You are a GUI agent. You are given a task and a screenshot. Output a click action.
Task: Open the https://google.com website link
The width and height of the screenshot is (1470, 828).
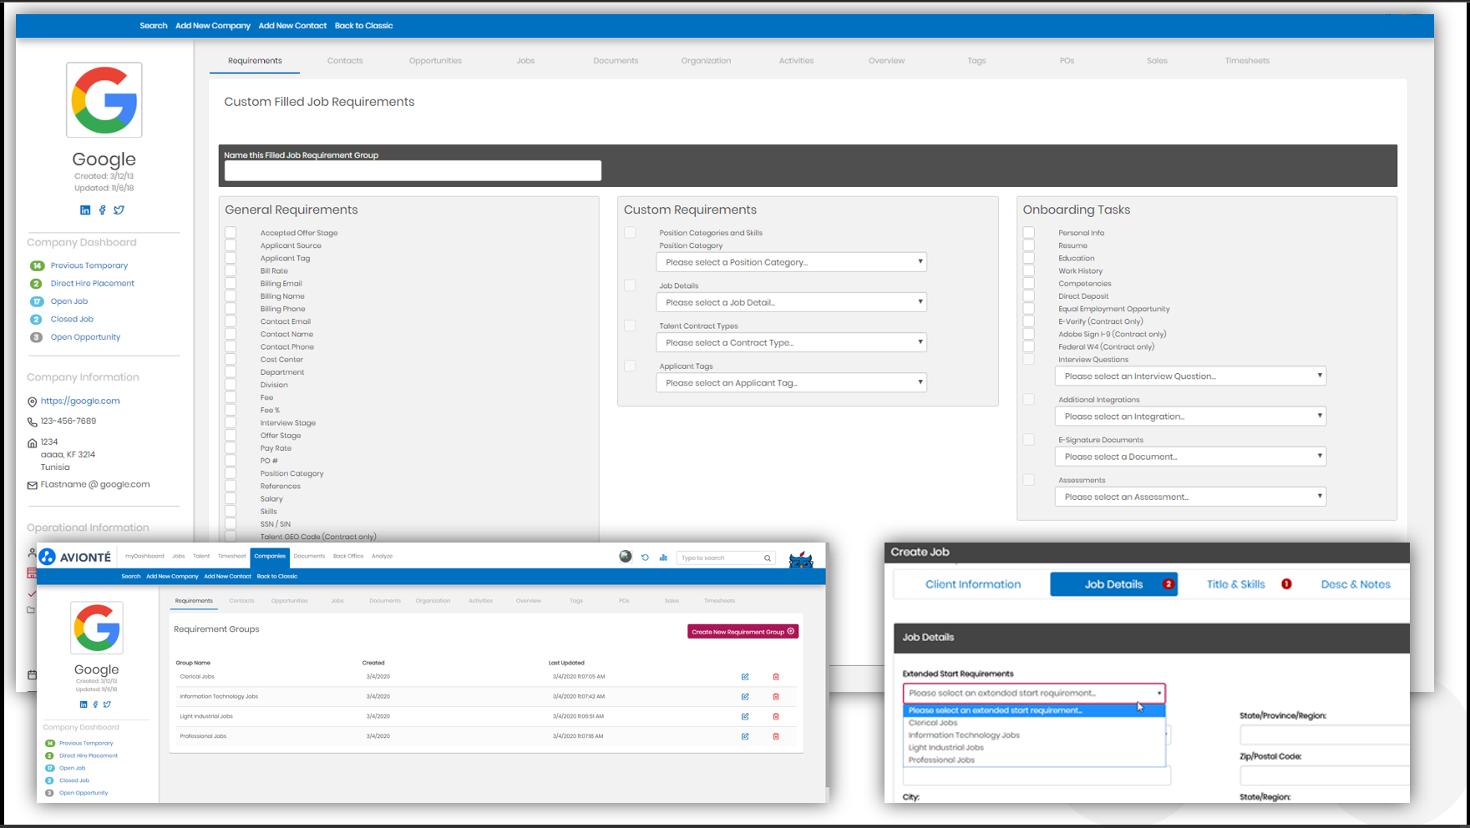(x=80, y=401)
